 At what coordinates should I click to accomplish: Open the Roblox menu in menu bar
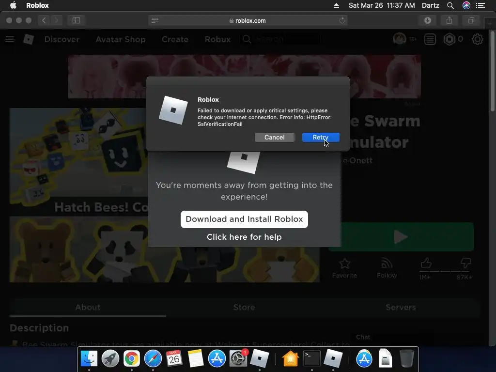(37, 5)
